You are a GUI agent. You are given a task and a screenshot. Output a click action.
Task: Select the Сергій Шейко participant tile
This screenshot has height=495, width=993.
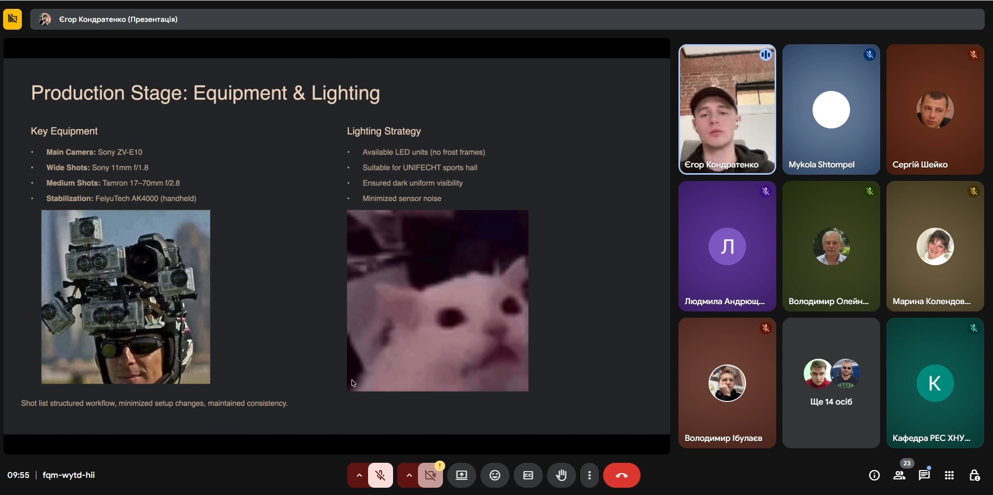pyautogui.click(x=935, y=109)
